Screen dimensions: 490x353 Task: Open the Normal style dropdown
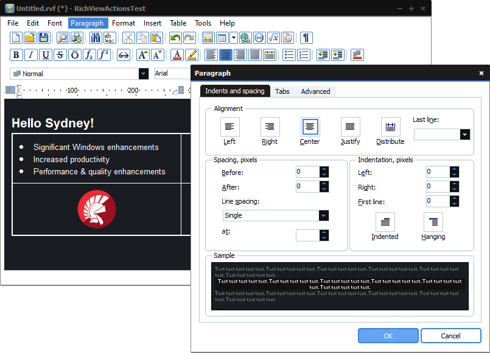coord(143,73)
